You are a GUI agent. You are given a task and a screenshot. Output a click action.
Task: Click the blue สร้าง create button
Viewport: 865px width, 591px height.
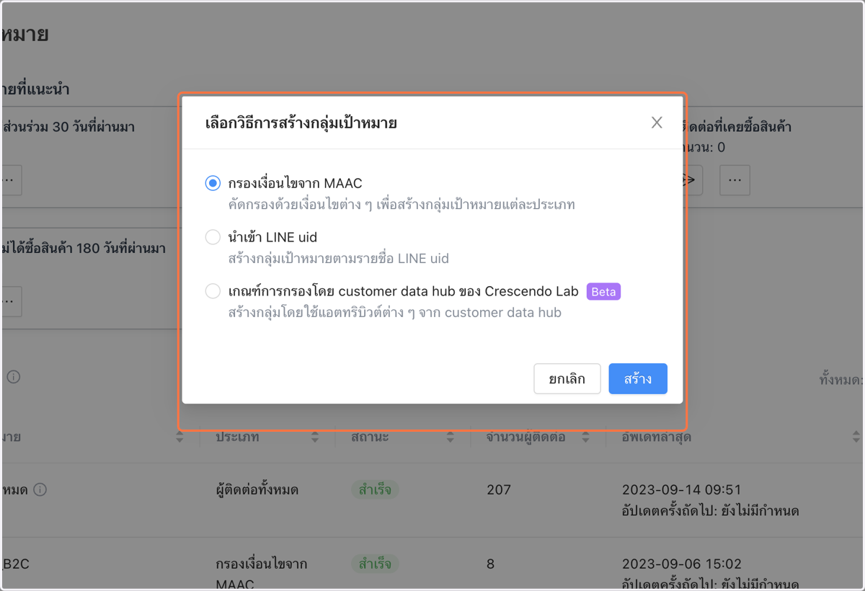coord(638,379)
